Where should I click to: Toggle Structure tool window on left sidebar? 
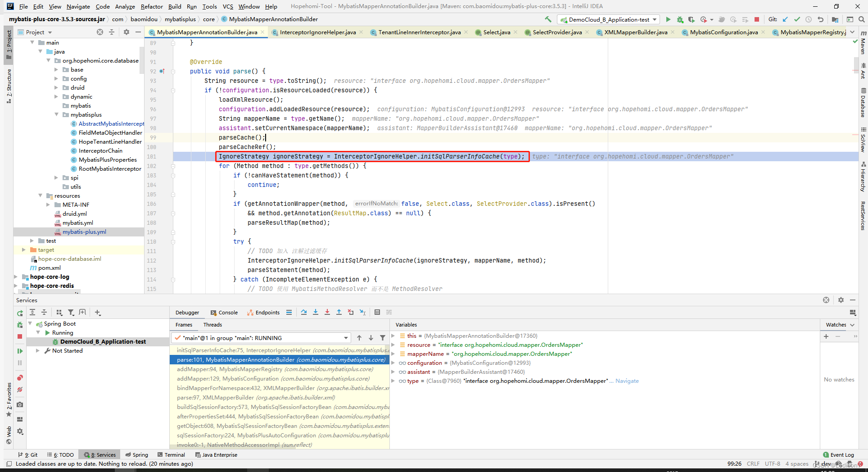pyautogui.click(x=9, y=86)
